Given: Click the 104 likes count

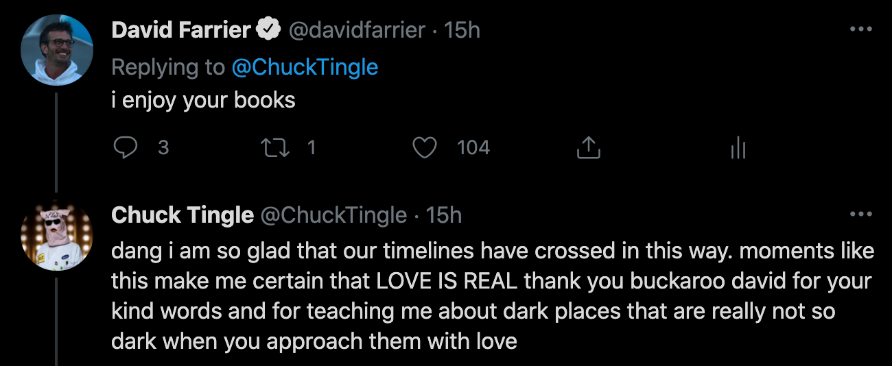Looking at the screenshot, I should (x=473, y=147).
